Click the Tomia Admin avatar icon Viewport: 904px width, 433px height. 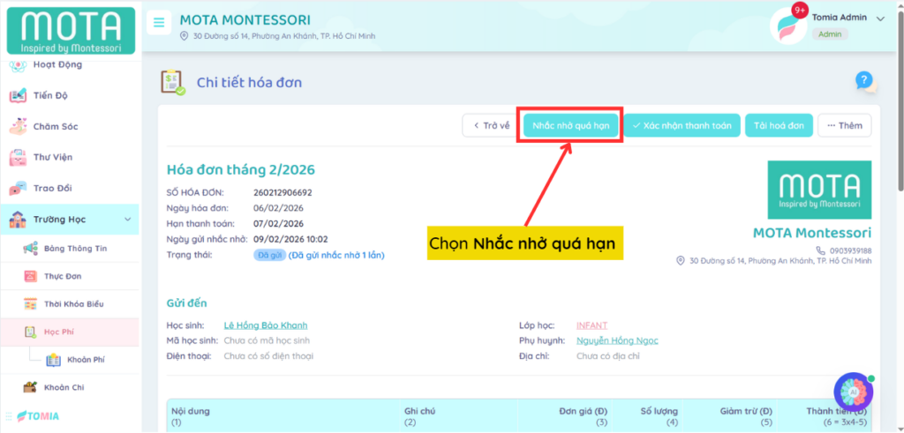pos(787,26)
